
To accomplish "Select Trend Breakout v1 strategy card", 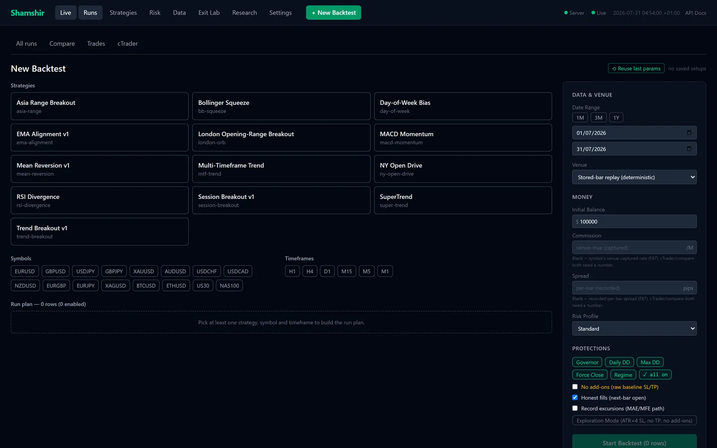I will tap(99, 232).
